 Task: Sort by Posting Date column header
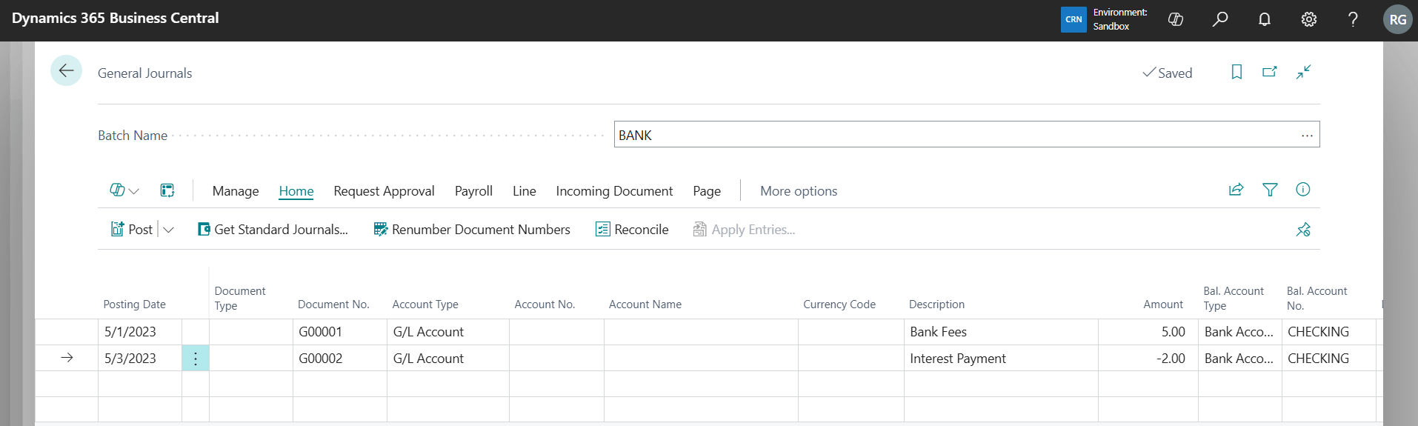(134, 304)
